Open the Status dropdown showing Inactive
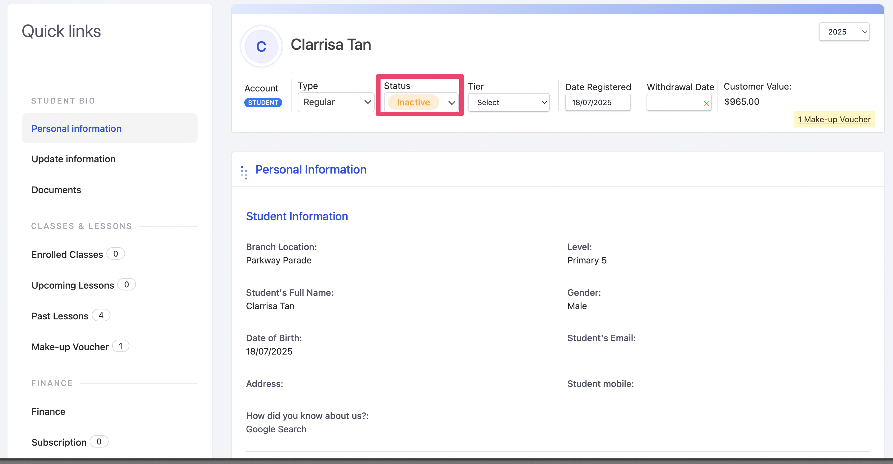The image size is (893, 464). [x=421, y=102]
